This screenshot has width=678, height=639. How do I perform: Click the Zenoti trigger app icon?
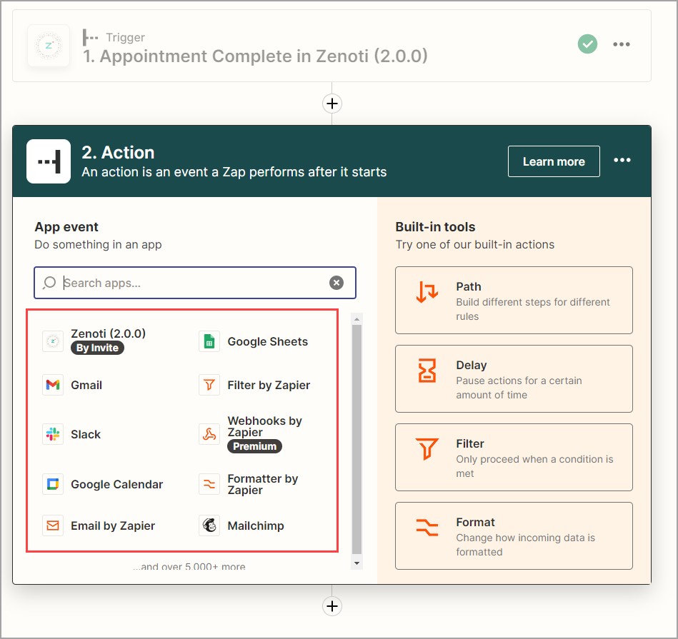click(x=49, y=46)
